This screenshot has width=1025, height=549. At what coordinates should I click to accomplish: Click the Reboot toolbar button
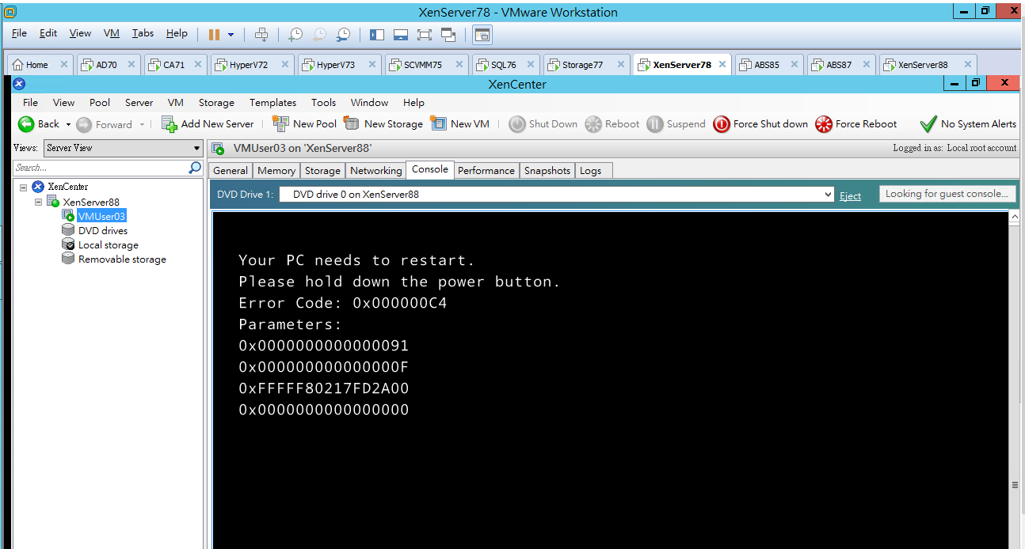tap(612, 124)
